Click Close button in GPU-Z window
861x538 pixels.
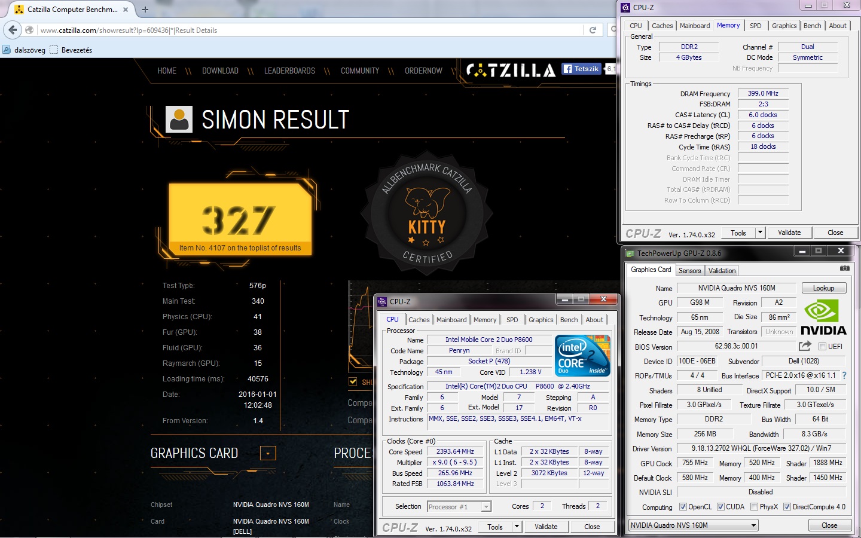tap(829, 525)
